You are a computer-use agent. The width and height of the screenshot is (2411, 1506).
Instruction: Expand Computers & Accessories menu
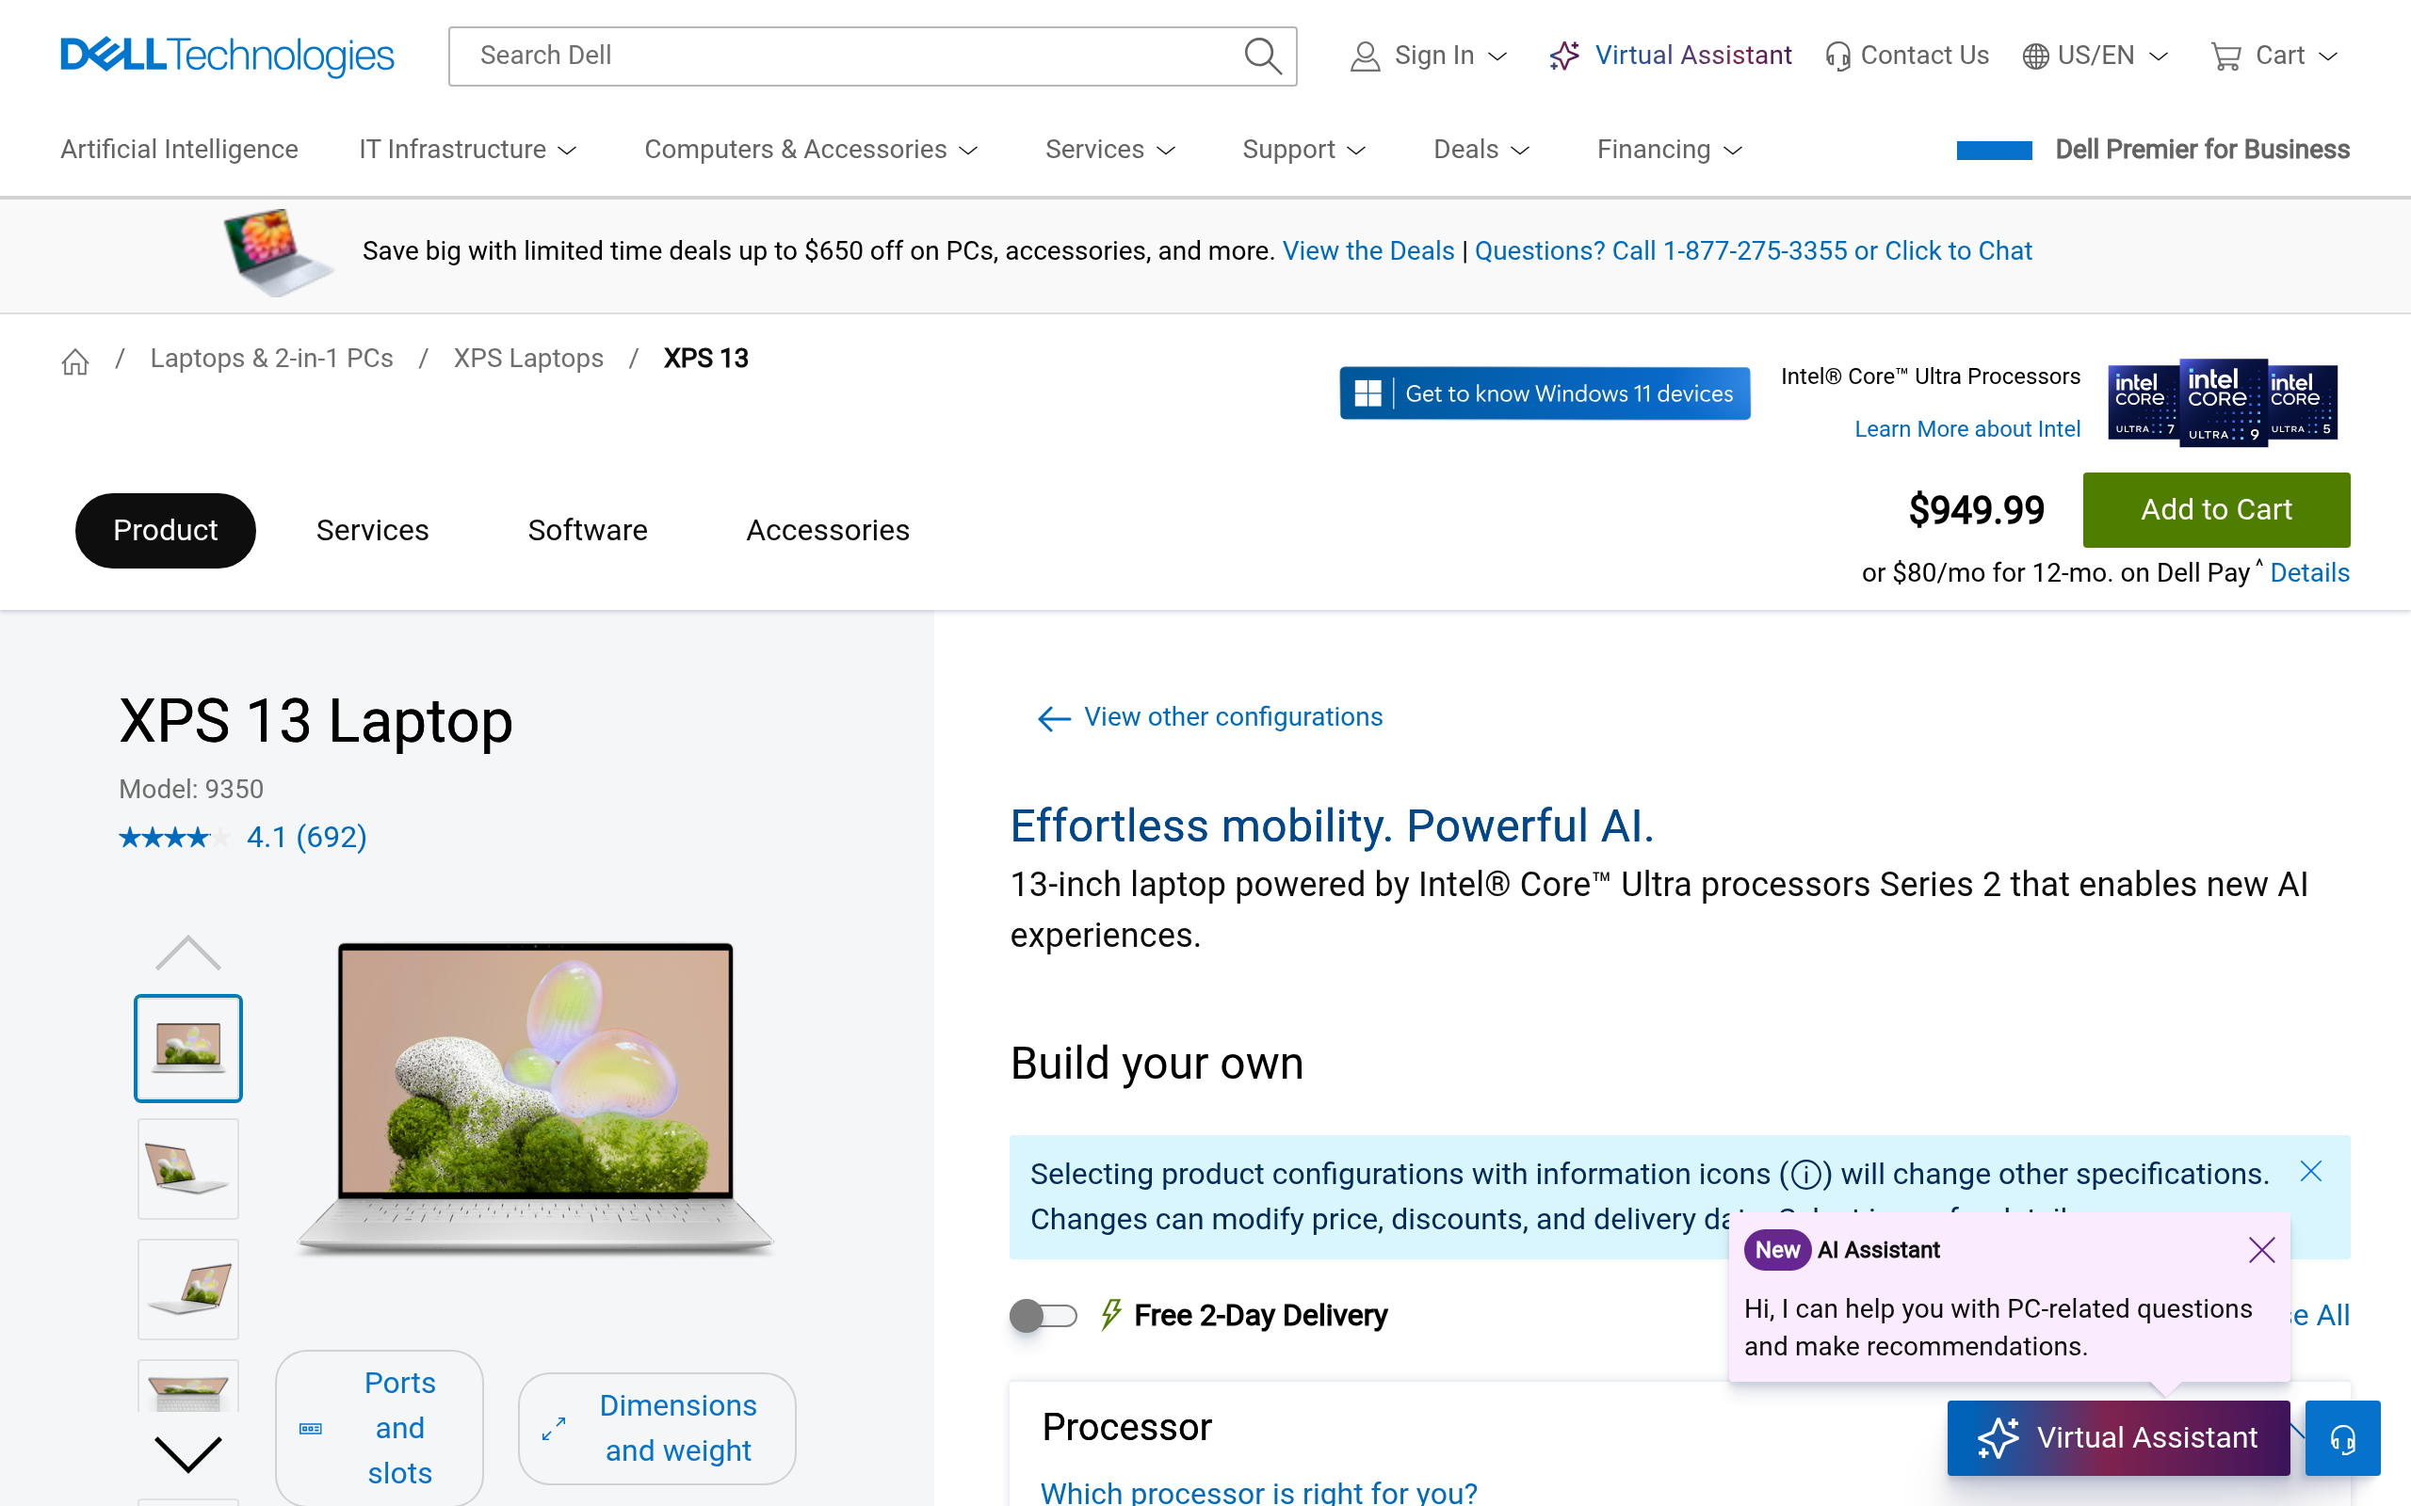pos(810,150)
